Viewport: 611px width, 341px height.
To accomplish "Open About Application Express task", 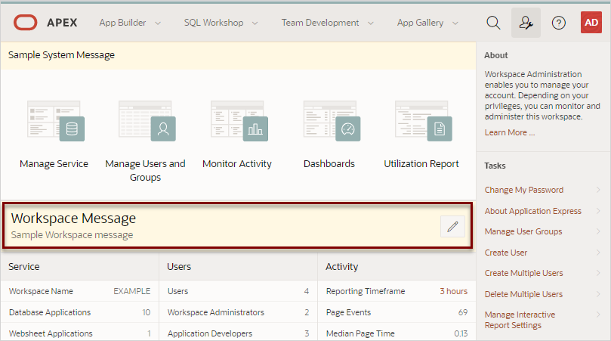I will [532, 211].
